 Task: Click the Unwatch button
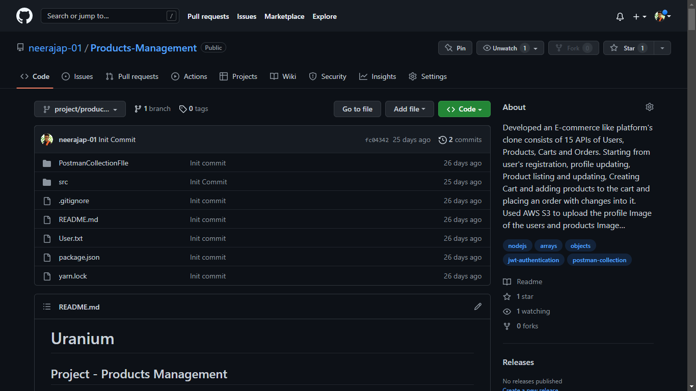click(510, 48)
